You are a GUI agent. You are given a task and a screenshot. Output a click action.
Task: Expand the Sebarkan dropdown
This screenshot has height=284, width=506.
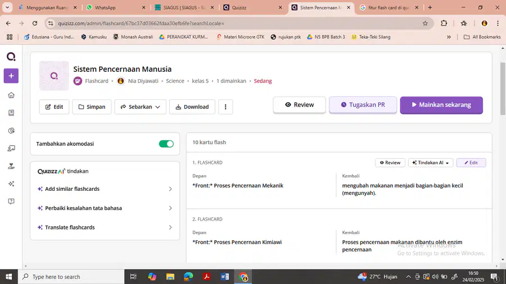click(141, 107)
